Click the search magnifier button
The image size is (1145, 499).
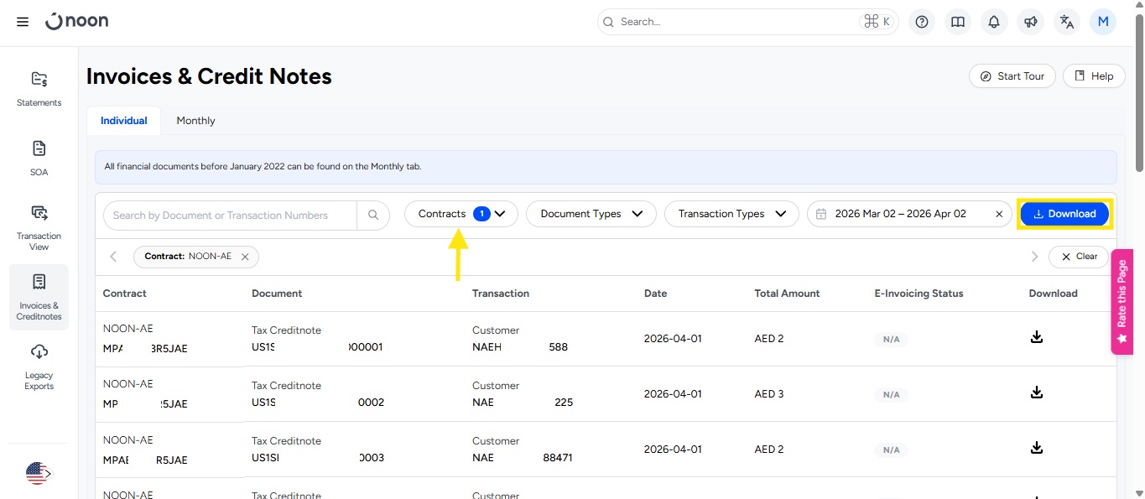(x=373, y=216)
